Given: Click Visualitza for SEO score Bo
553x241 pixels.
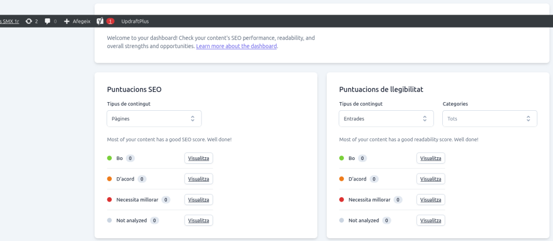Looking at the screenshot, I should pyautogui.click(x=199, y=158).
